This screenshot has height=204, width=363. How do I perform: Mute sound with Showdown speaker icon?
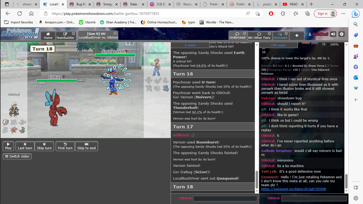tap(333, 34)
